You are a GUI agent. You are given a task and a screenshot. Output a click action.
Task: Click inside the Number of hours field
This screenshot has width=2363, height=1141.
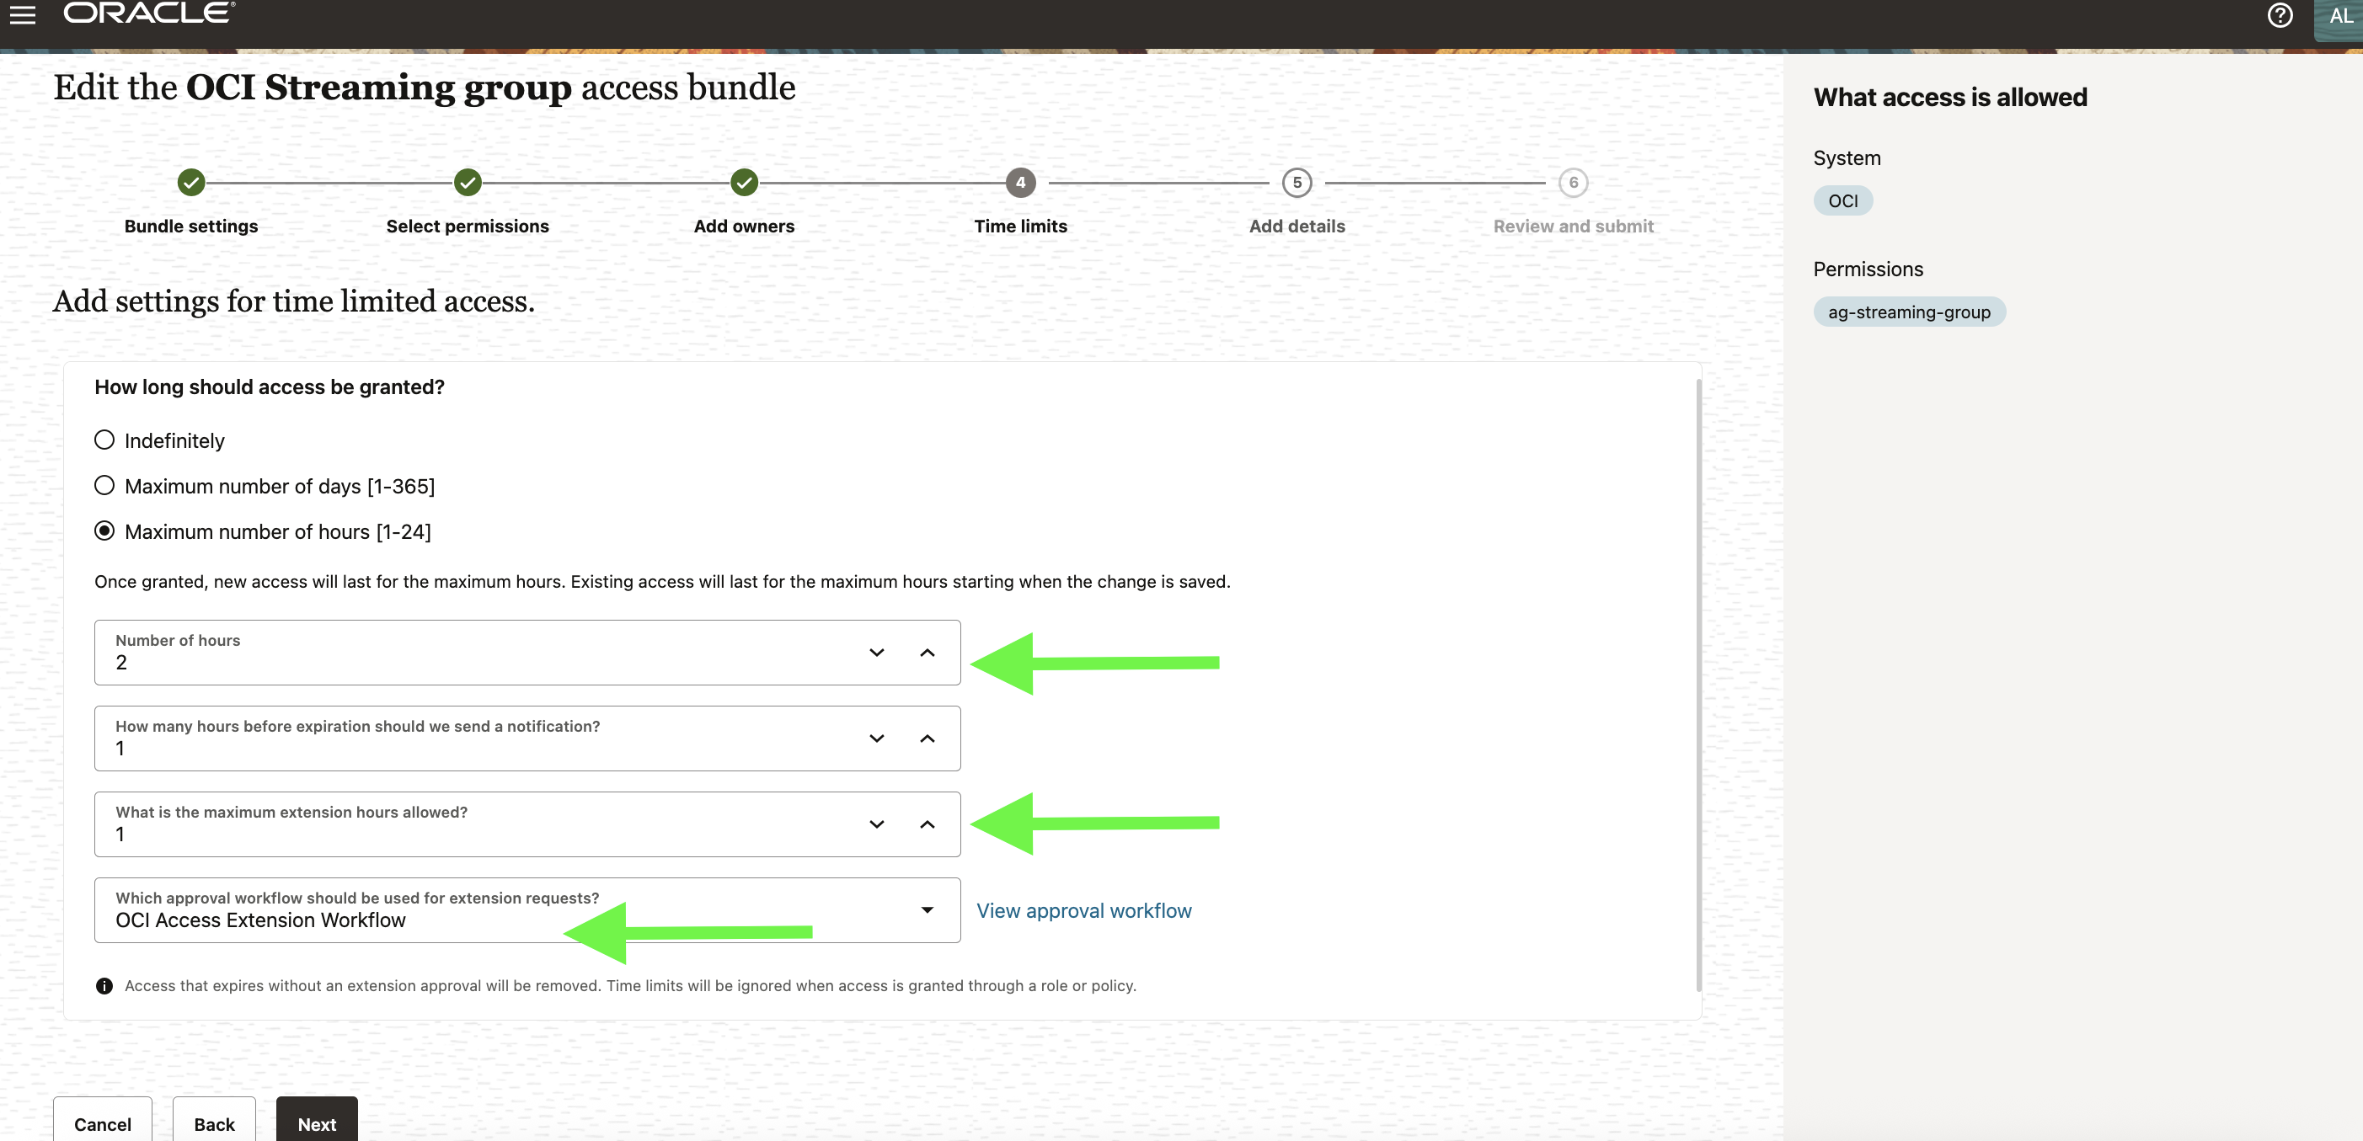pos(367,662)
